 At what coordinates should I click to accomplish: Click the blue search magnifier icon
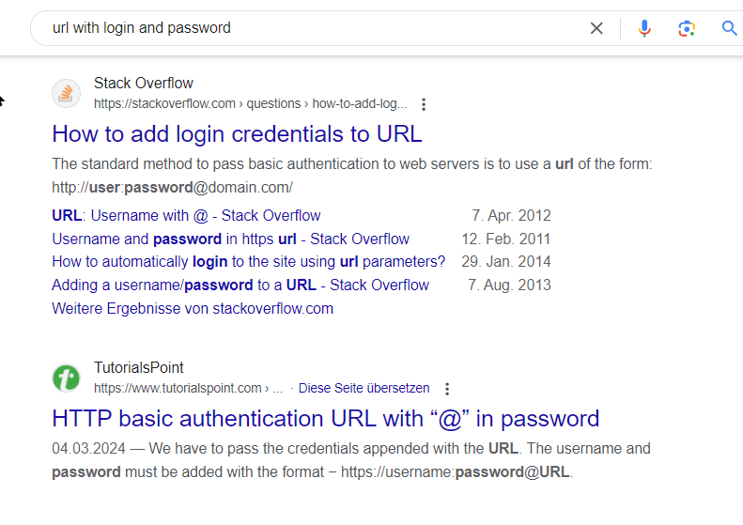pos(729,28)
